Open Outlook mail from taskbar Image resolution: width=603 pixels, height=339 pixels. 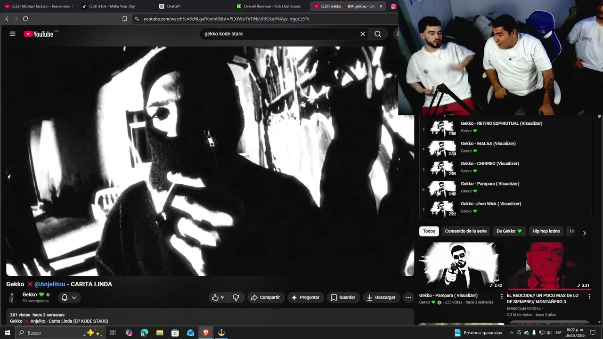click(190, 333)
